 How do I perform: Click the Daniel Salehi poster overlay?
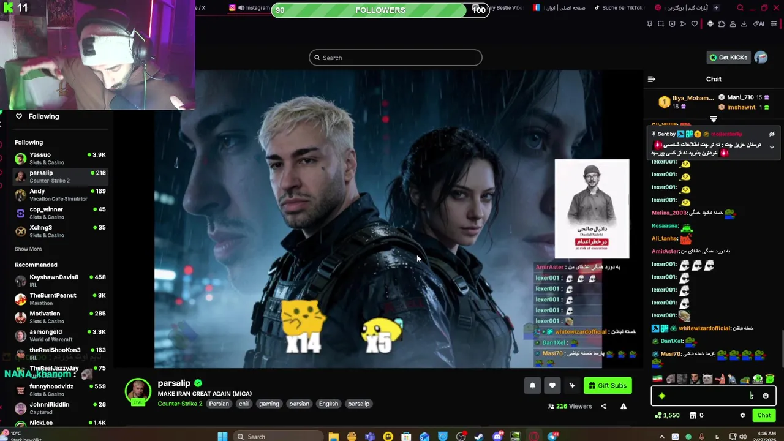[x=592, y=209]
